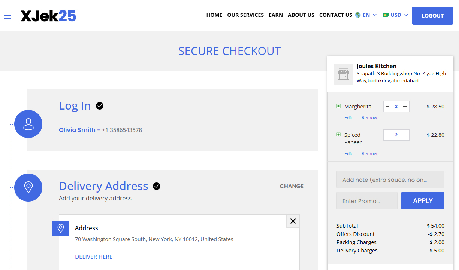The image size is (459, 270).
Task: Click the green veg indicator beside Margherita
Action: coord(338,106)
